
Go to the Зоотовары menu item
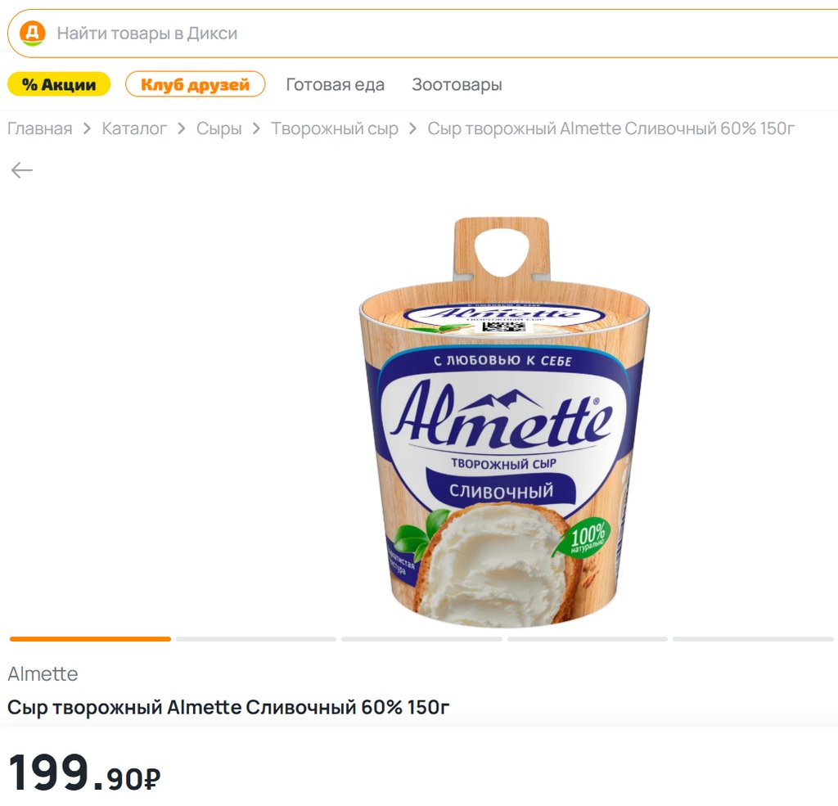(x=457, y=84)
